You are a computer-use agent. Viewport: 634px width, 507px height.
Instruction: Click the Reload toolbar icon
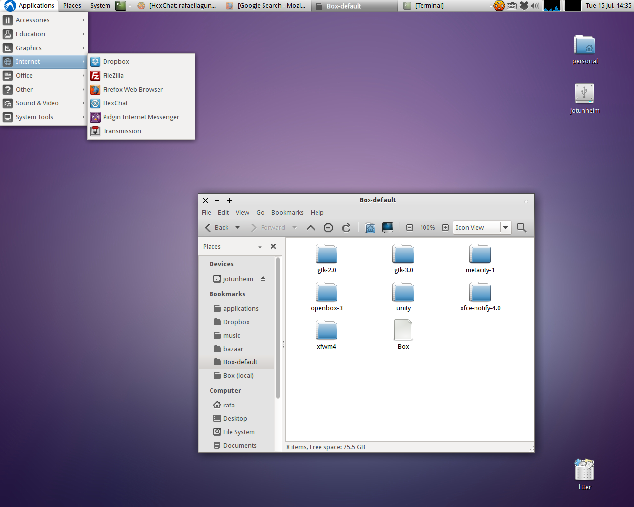pyautogui.click(x=346, y=228)
